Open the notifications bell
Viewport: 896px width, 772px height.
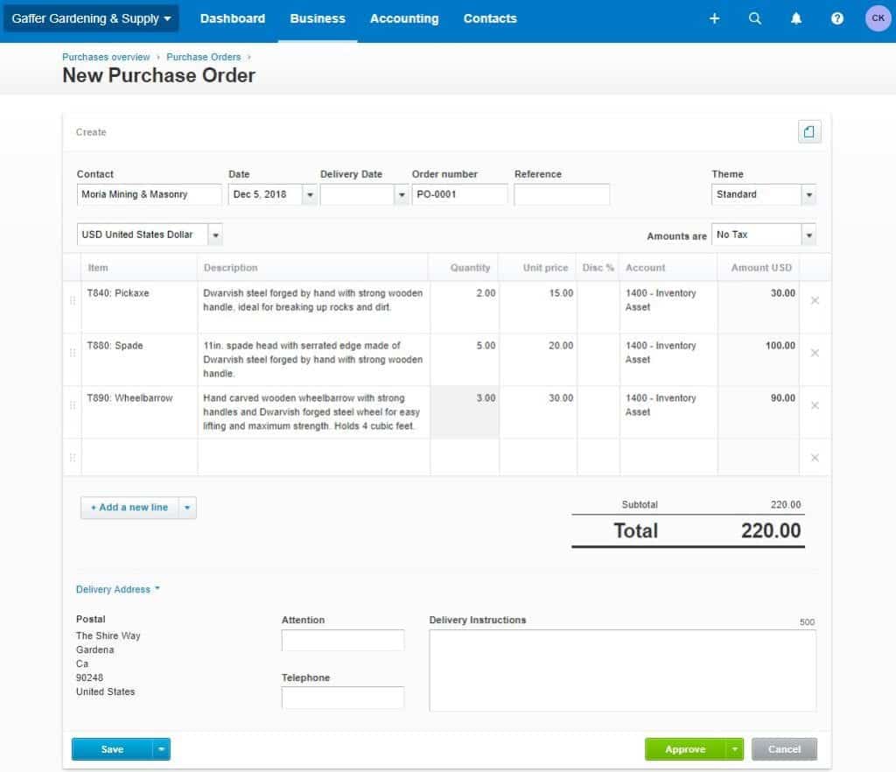click(x=796, y=18)
